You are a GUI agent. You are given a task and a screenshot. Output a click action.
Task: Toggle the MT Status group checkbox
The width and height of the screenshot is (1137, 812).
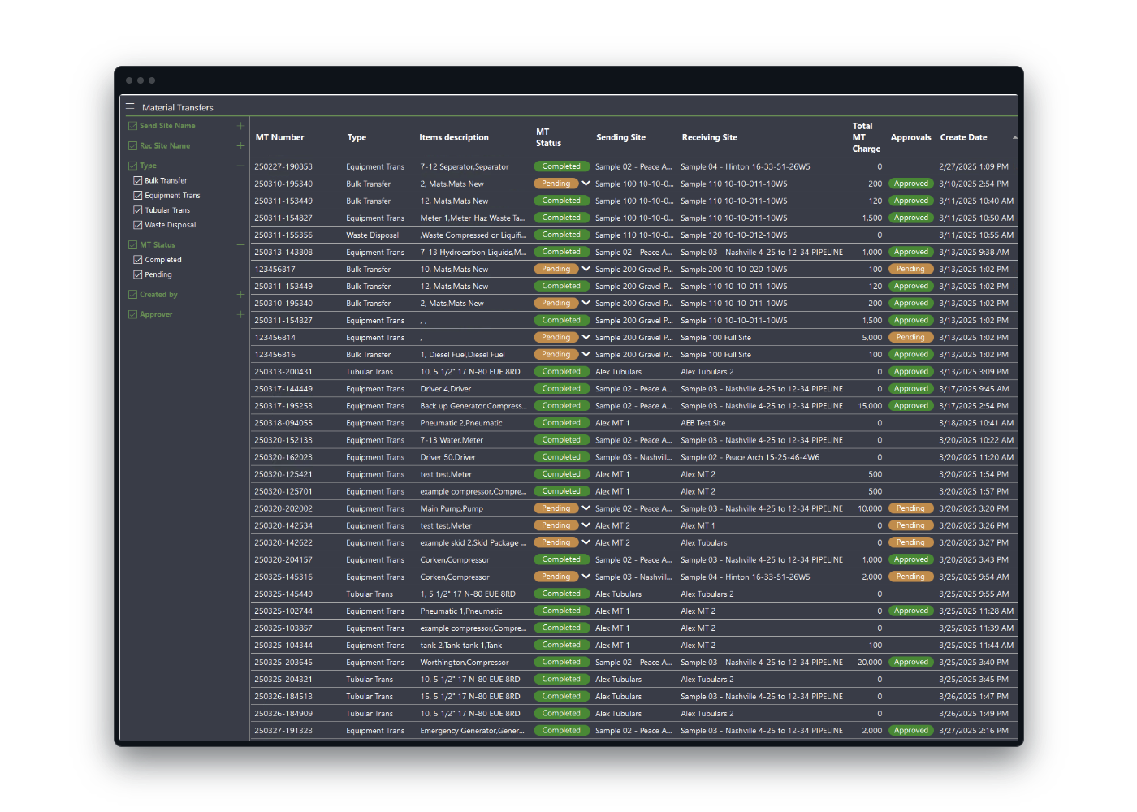[133, 244]
